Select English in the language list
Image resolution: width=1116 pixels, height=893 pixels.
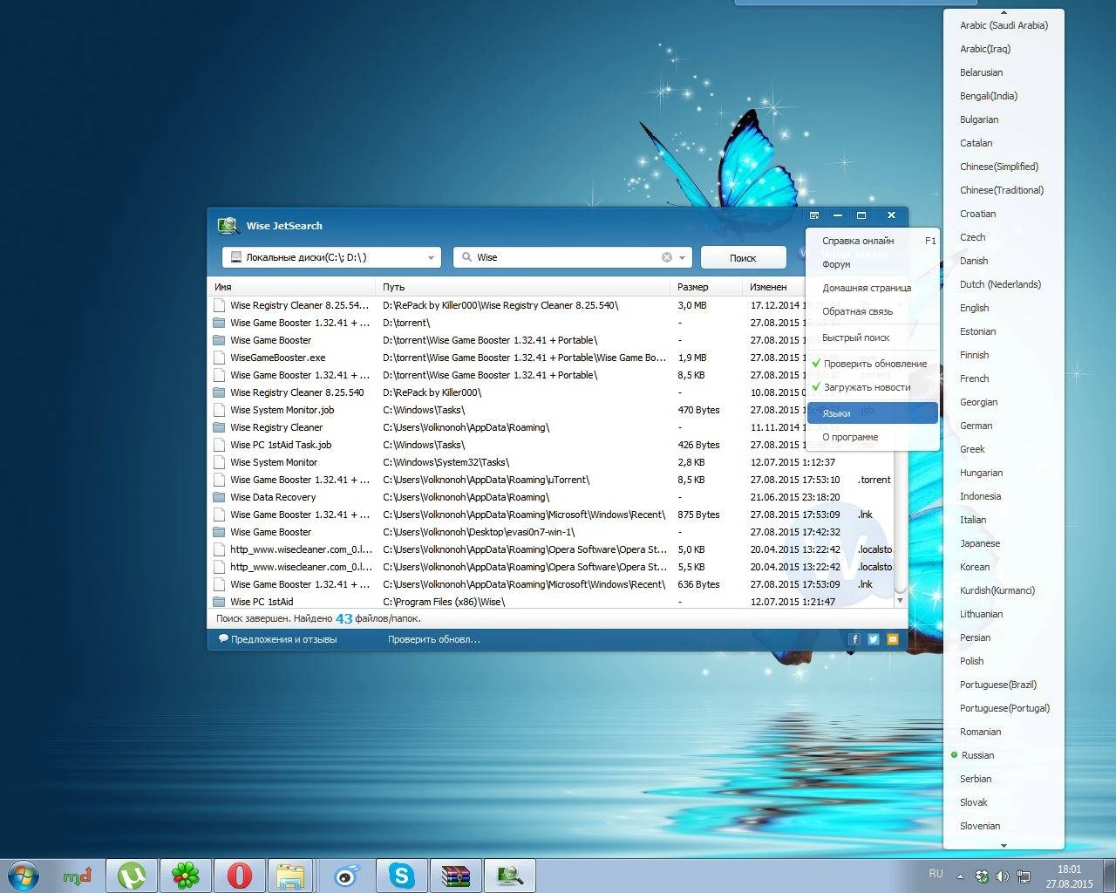click(x=1004, y=308)
